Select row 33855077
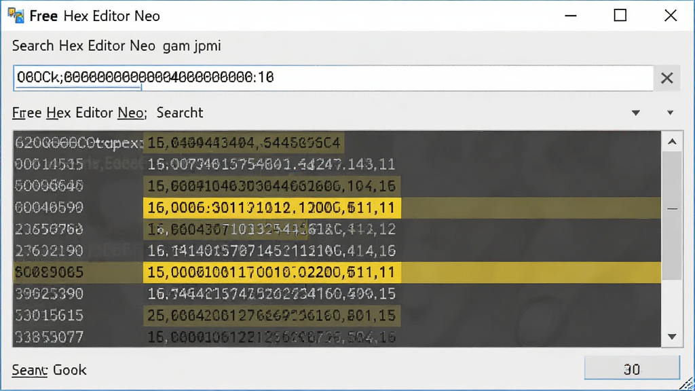Image resolution: width=695 pixels, height=391 pixels. tap(337, 337)
